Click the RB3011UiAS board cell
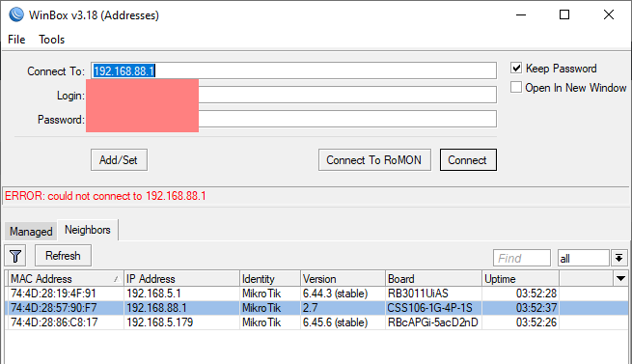This screenshot has width=632, height=364. click(418, 294)
